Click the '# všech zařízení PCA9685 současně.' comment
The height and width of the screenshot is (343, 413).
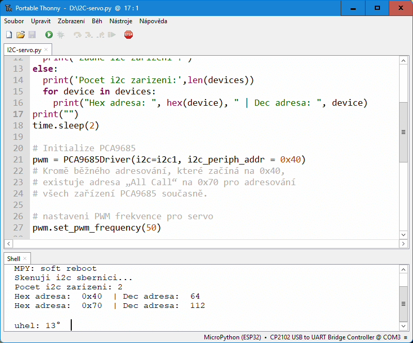(120, 194)
